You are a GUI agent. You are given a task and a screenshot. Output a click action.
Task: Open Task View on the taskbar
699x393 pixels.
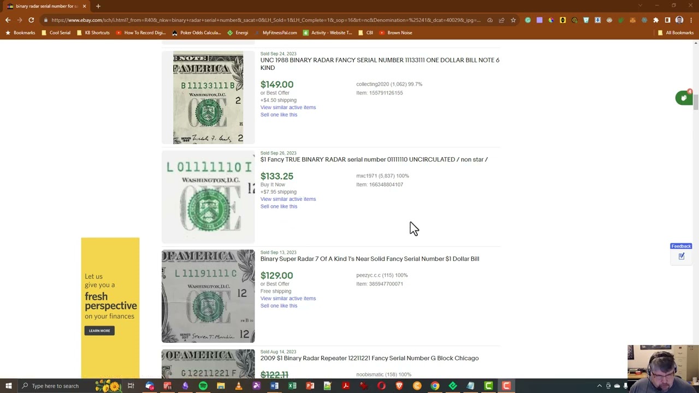tap(131, 386)
